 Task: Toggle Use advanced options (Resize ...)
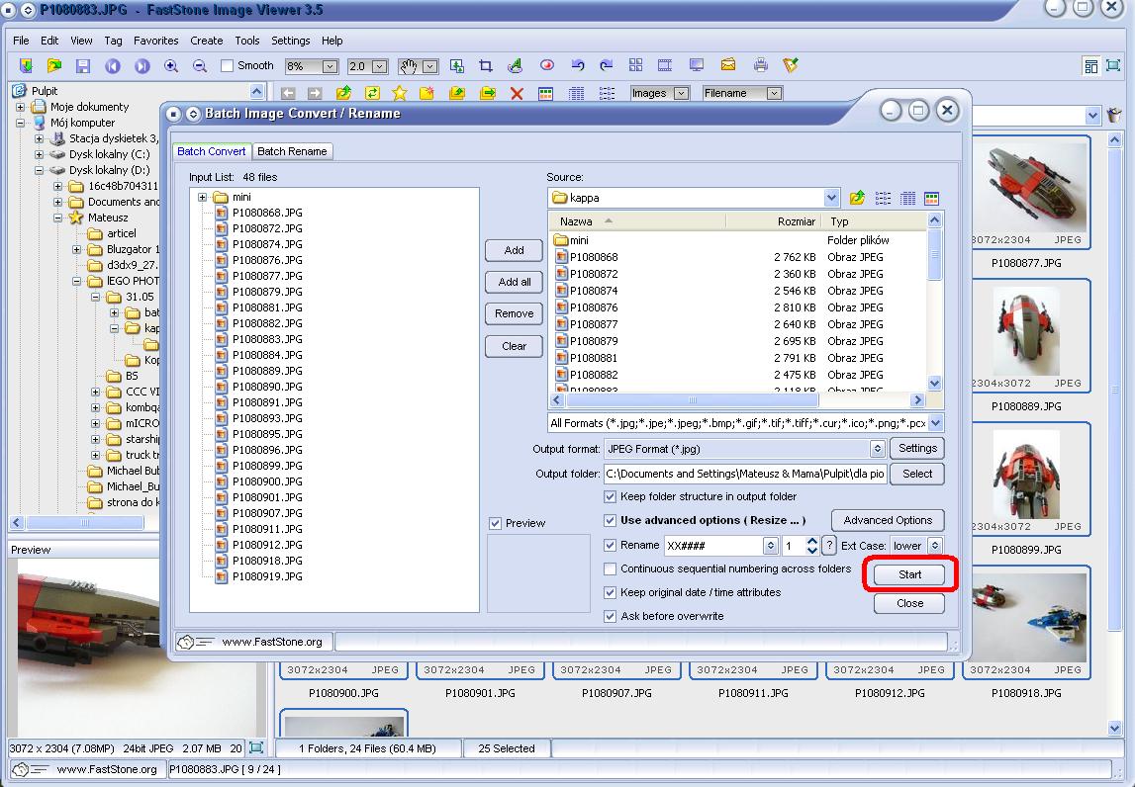(610, 520)
